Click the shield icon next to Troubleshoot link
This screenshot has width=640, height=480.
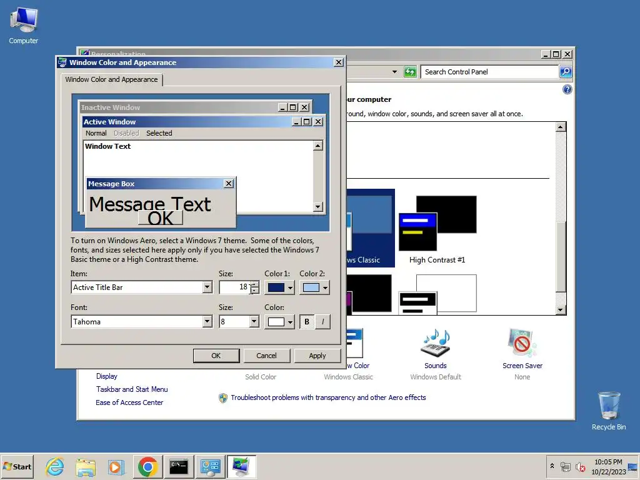[x=223, y=398]
